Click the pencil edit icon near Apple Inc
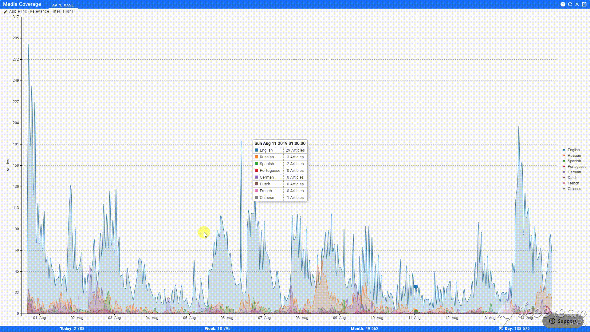Screen dimensions: 590x332 click(x=5, y=12)
